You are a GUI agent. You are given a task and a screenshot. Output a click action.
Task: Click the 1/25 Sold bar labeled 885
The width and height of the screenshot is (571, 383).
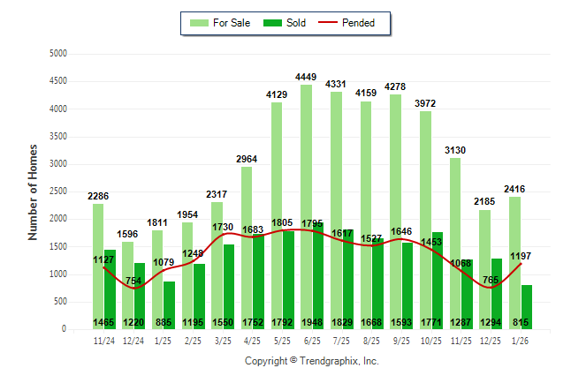pyautogui.click(x=169, y=304)
